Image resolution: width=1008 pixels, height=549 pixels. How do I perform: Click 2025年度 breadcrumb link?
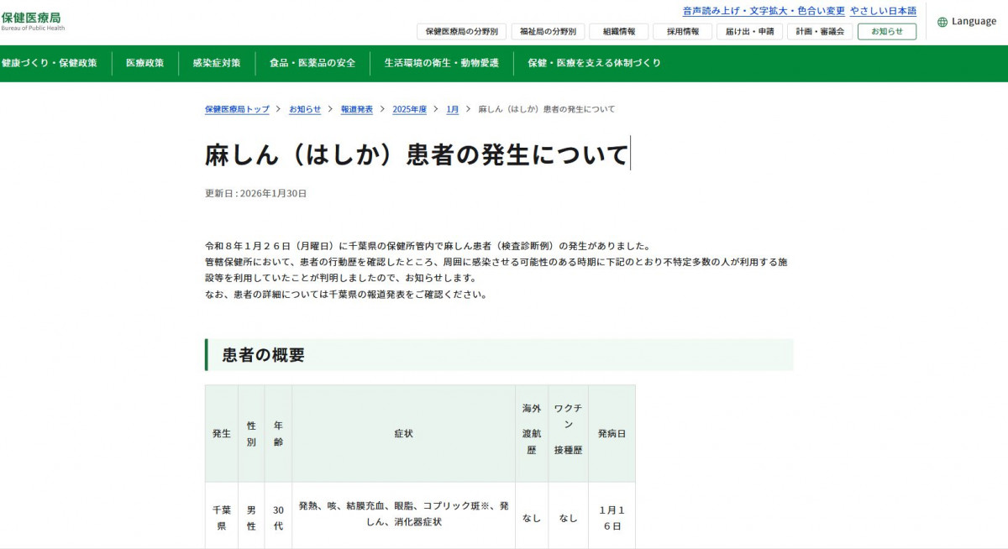click(x=409, y=109)
